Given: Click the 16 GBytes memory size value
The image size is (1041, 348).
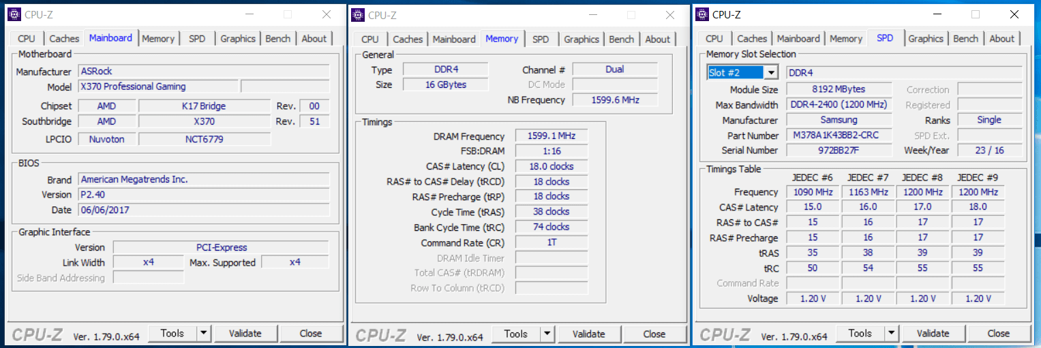Looking at the screenshot, I should 445,84.
